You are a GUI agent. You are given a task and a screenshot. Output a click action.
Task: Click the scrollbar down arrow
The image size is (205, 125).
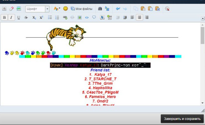click(203, 103)
